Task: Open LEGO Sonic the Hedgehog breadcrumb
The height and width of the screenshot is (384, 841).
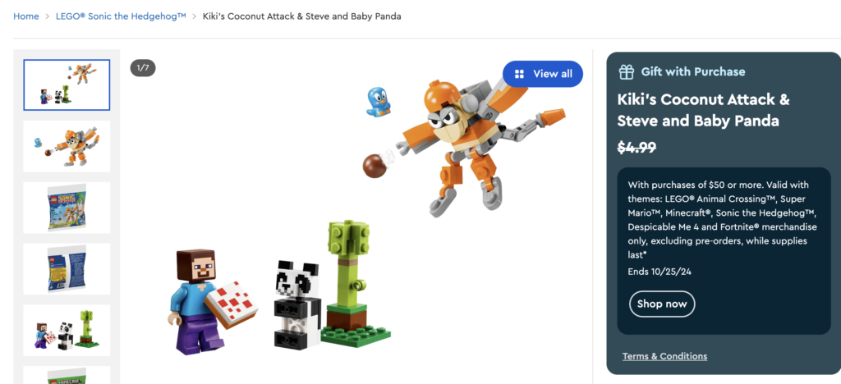Action: point(121,16)
